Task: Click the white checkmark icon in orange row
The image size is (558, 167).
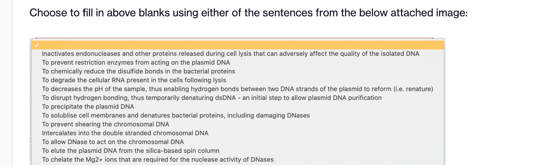Action: [x=37, y=45]
